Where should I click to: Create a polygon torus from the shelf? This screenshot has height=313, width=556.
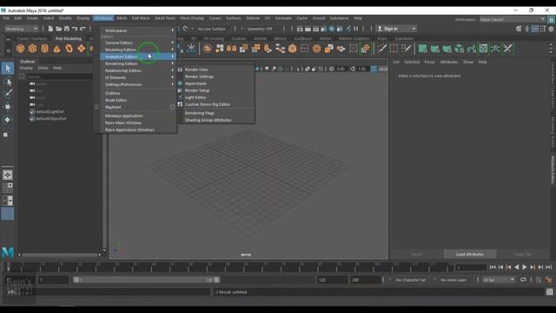[x=69, y=49]
